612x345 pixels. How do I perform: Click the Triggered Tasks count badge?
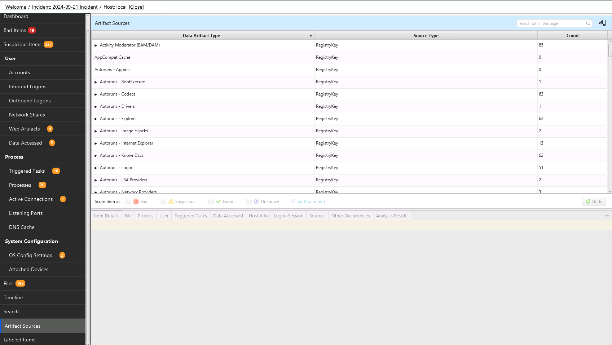click(56, 171)
